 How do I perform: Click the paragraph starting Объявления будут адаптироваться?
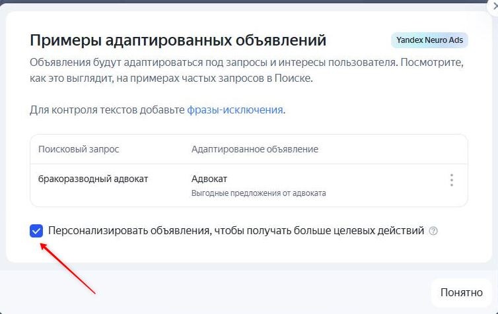[x=247, y=70]
